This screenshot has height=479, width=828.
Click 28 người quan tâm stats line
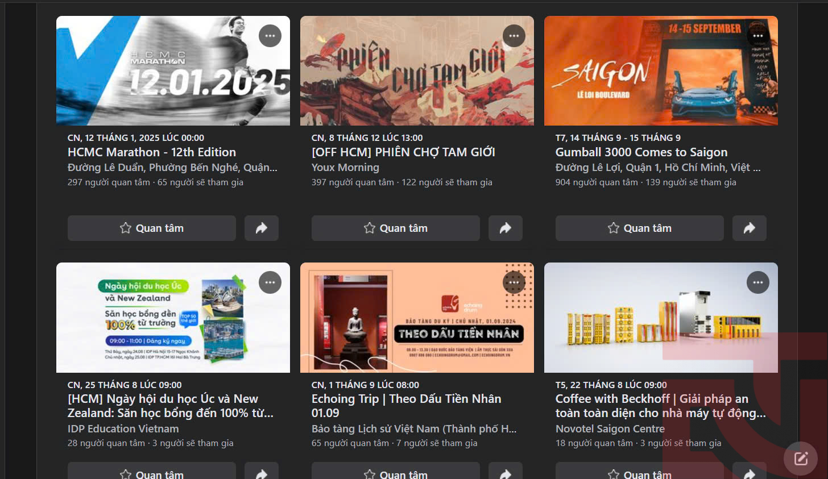[x=151, y=443]
